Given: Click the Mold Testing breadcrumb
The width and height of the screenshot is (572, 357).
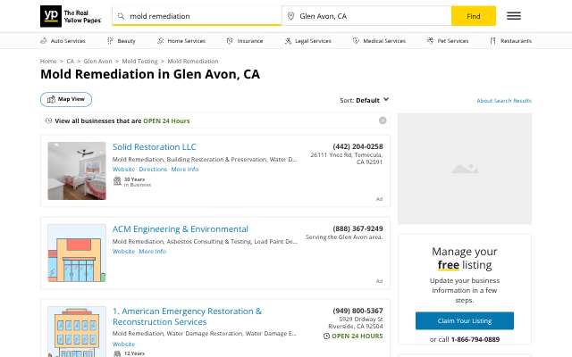Looking at the screenshot, I should [139, 62].
